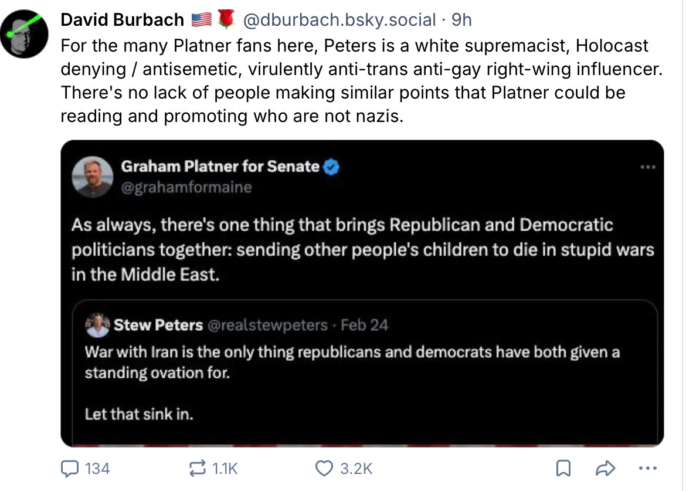Click the blue verified badge
The height and width of the screenshot is (491, 686).
click(332, 167)
